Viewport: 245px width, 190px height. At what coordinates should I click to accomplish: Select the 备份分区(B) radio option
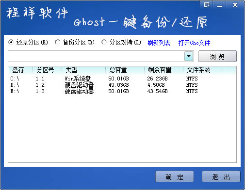[75, 43]
